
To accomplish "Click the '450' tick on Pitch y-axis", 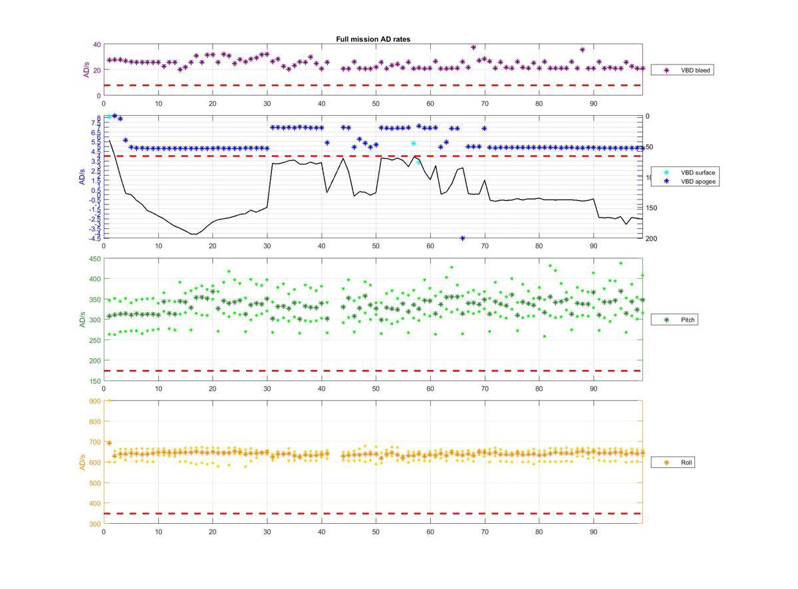I will point(96,259).
